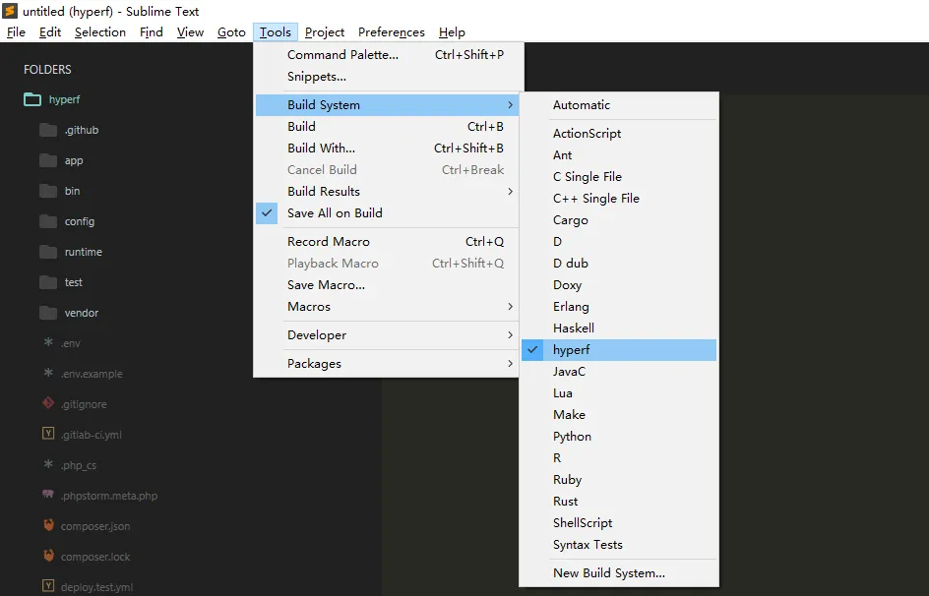The width and height of the screenshot is (929, 596).
Task: Click the test folder icon
Action: click(x=48, y=282)
